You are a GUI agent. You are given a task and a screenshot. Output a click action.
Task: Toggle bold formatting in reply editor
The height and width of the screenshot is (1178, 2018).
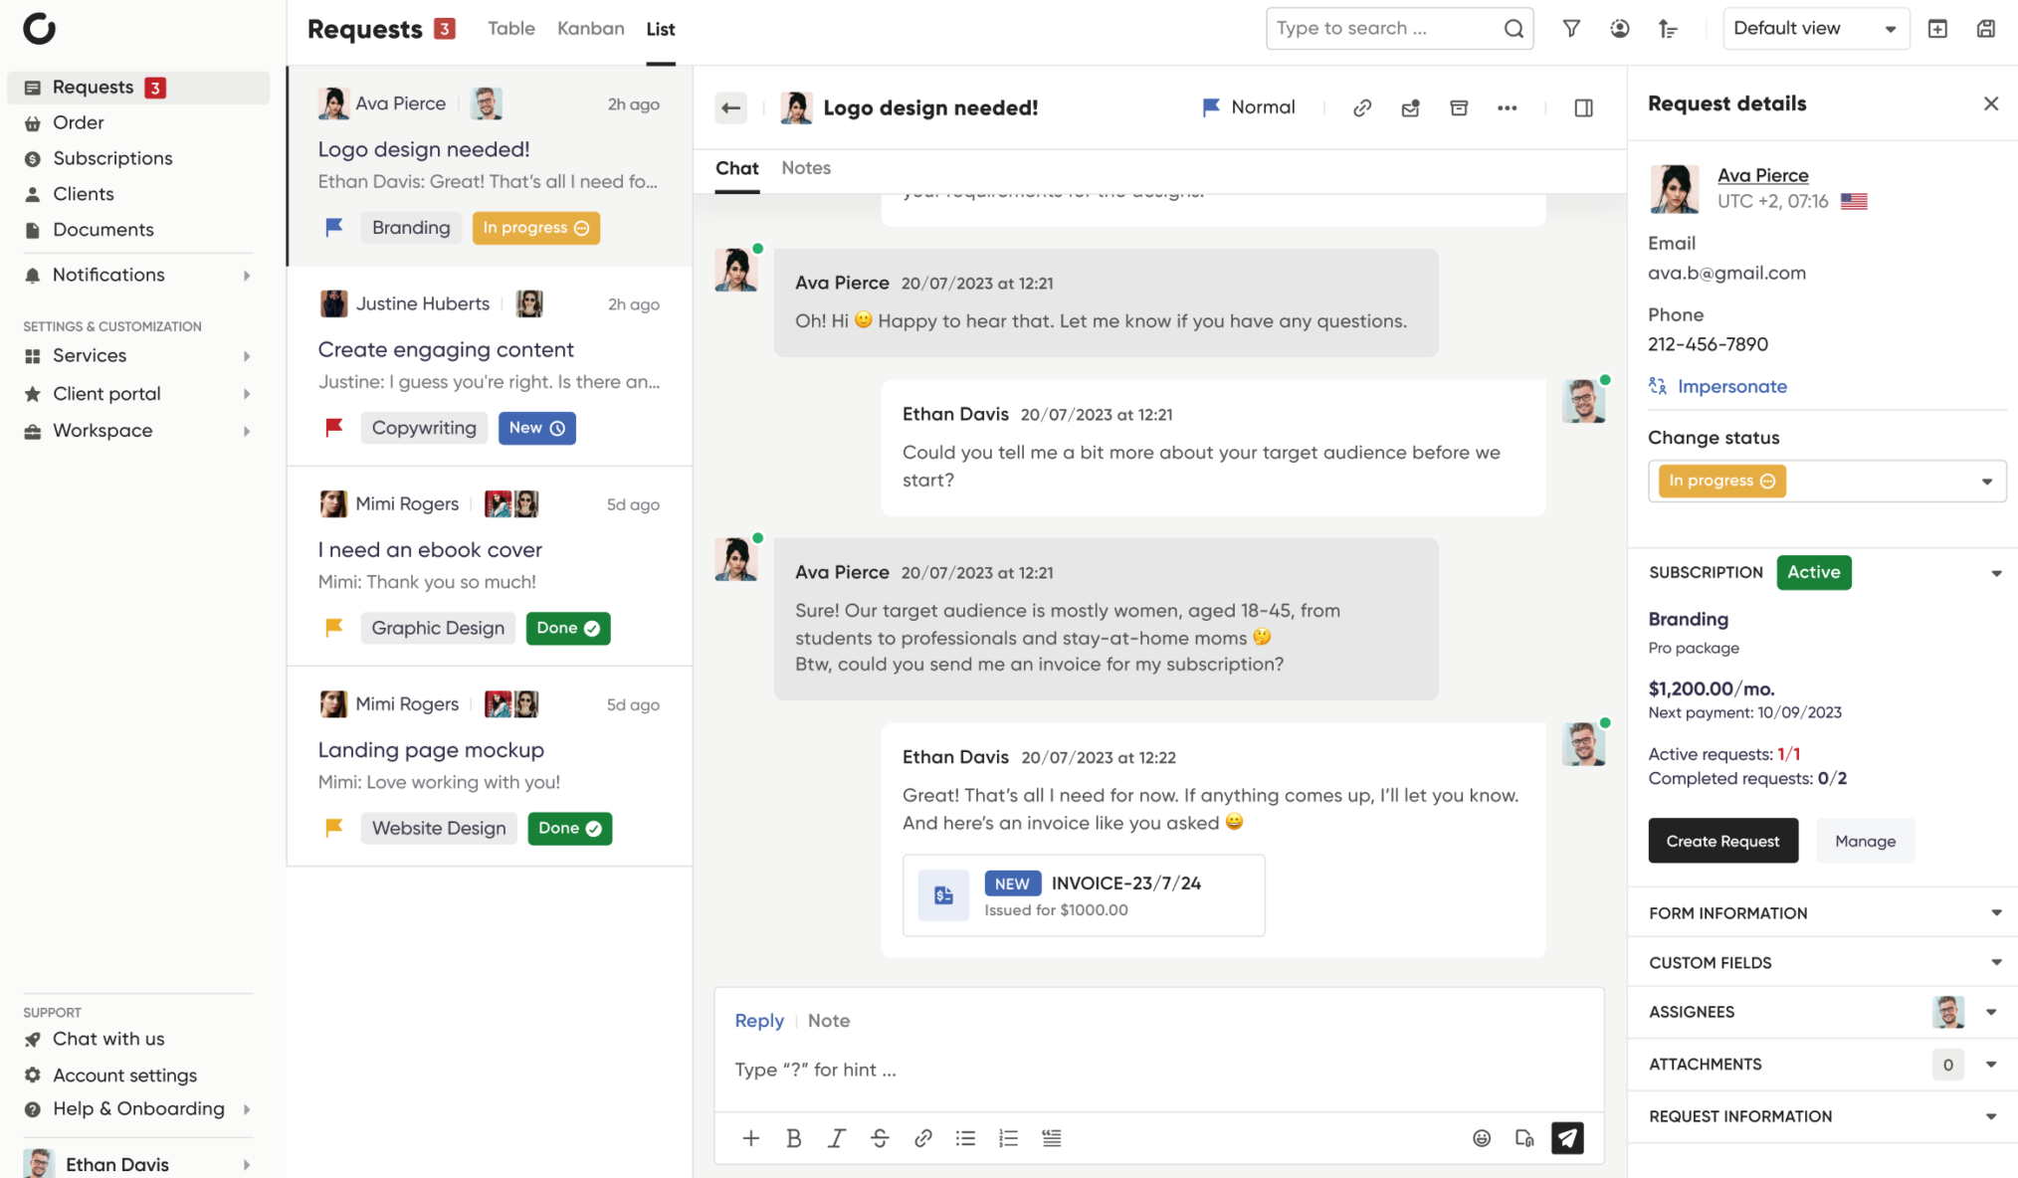click(x=793, y=1137)
